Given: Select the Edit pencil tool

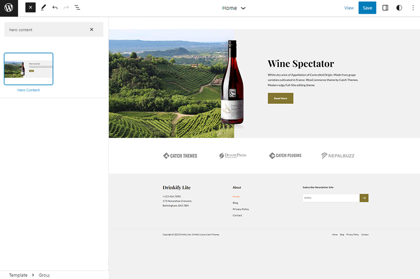Looking at the screenshot, I should click(x=43, y=8).
